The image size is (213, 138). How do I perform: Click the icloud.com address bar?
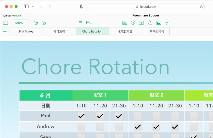(146, 7)
